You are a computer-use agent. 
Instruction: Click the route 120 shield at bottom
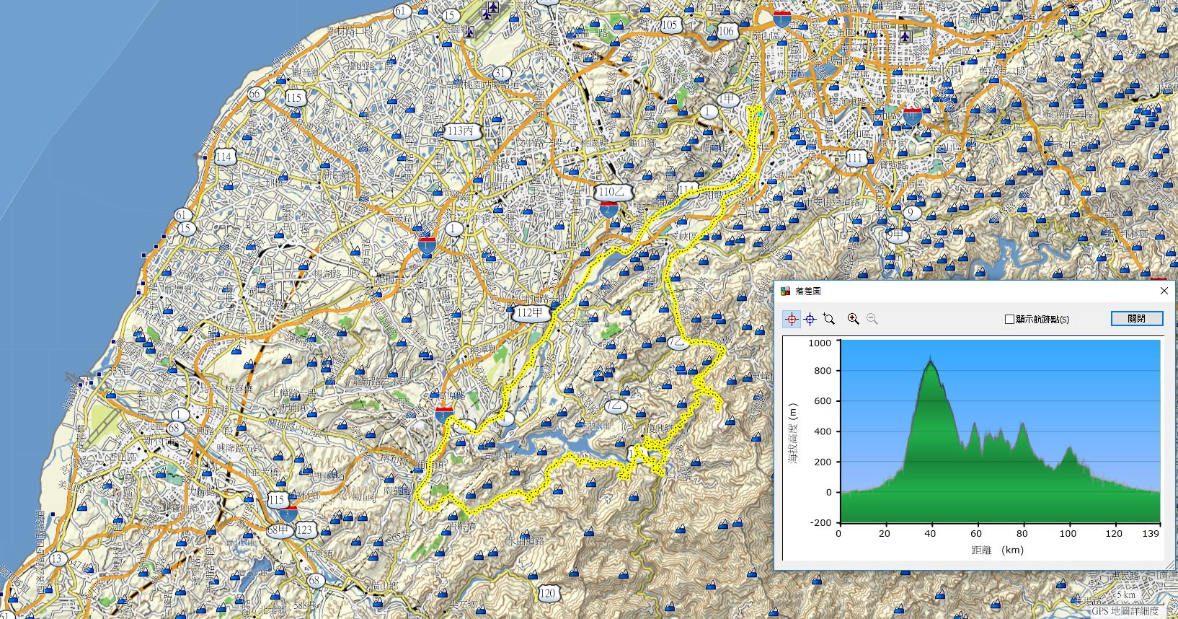[548, 593]
